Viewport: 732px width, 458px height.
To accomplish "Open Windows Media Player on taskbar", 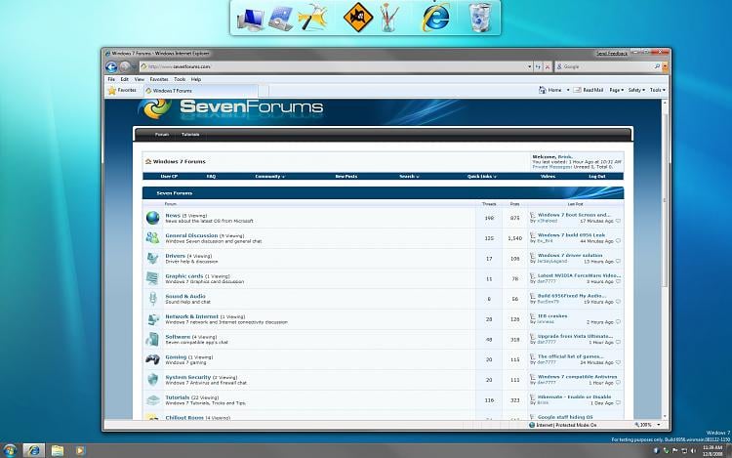I will point(79,450).
